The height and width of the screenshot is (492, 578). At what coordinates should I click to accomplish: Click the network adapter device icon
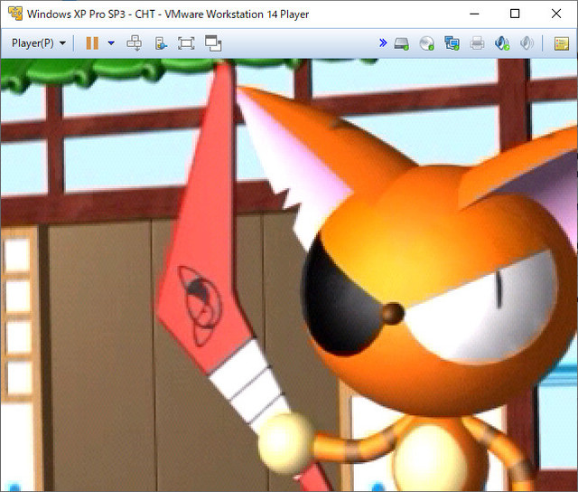452,43
